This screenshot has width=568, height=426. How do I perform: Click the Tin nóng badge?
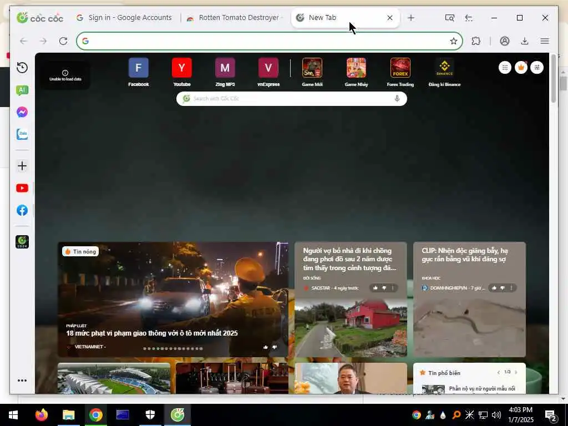[80, 251]
